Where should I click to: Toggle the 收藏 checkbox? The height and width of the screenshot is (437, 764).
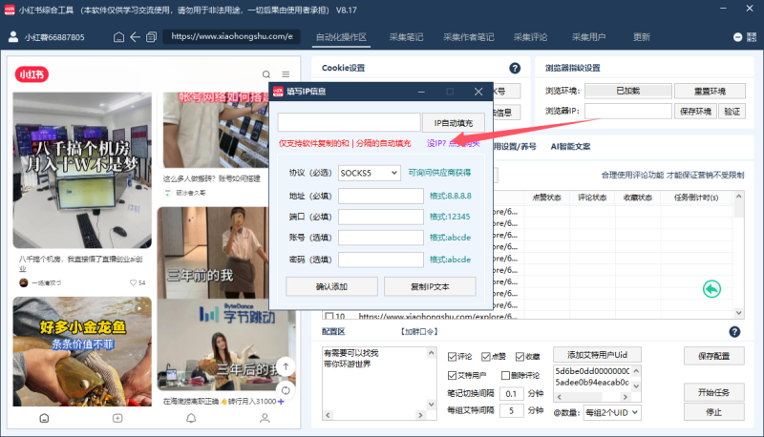point(520,357)
